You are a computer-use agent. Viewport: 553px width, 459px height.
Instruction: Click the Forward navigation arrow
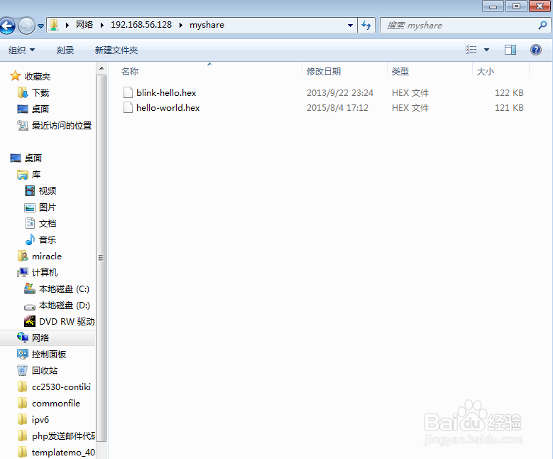click(26, 26)
